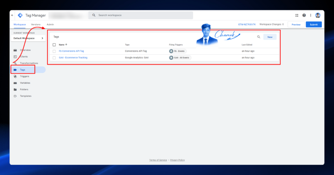This screenshot has width=334, height=175.
Task: Switch to the Admin tab
Action: coord(50,24)
